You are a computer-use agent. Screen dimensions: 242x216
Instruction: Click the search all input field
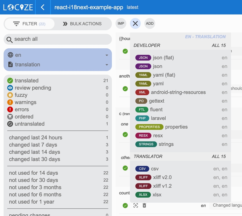click(x=60, y=39)
